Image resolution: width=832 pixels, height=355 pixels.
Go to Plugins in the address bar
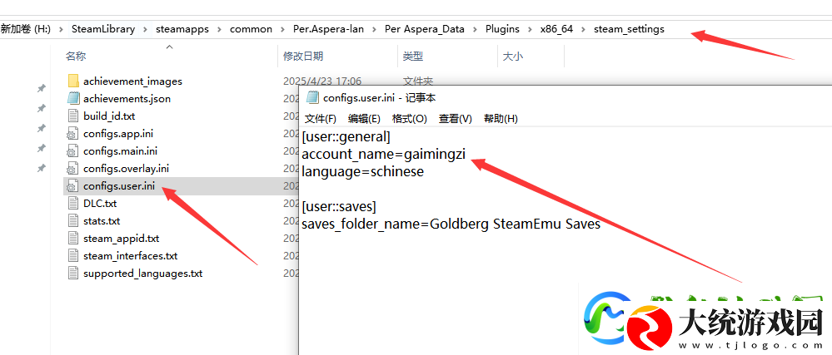(x=502, y=29)
